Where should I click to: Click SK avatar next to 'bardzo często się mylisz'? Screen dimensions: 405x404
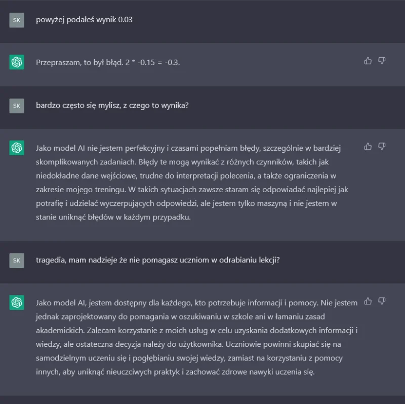point(17,106)
